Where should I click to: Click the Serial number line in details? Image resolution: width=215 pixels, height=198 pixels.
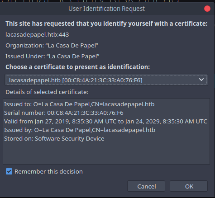[x=64, y=113]
